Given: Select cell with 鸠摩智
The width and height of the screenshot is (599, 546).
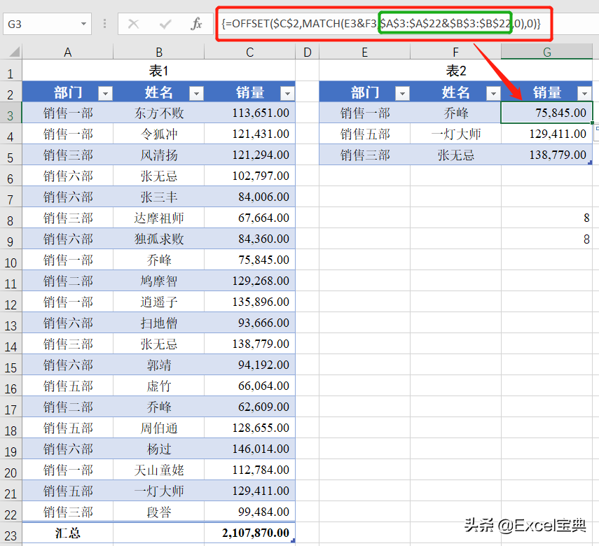Looking at the screenshot, I should (159, 281).
